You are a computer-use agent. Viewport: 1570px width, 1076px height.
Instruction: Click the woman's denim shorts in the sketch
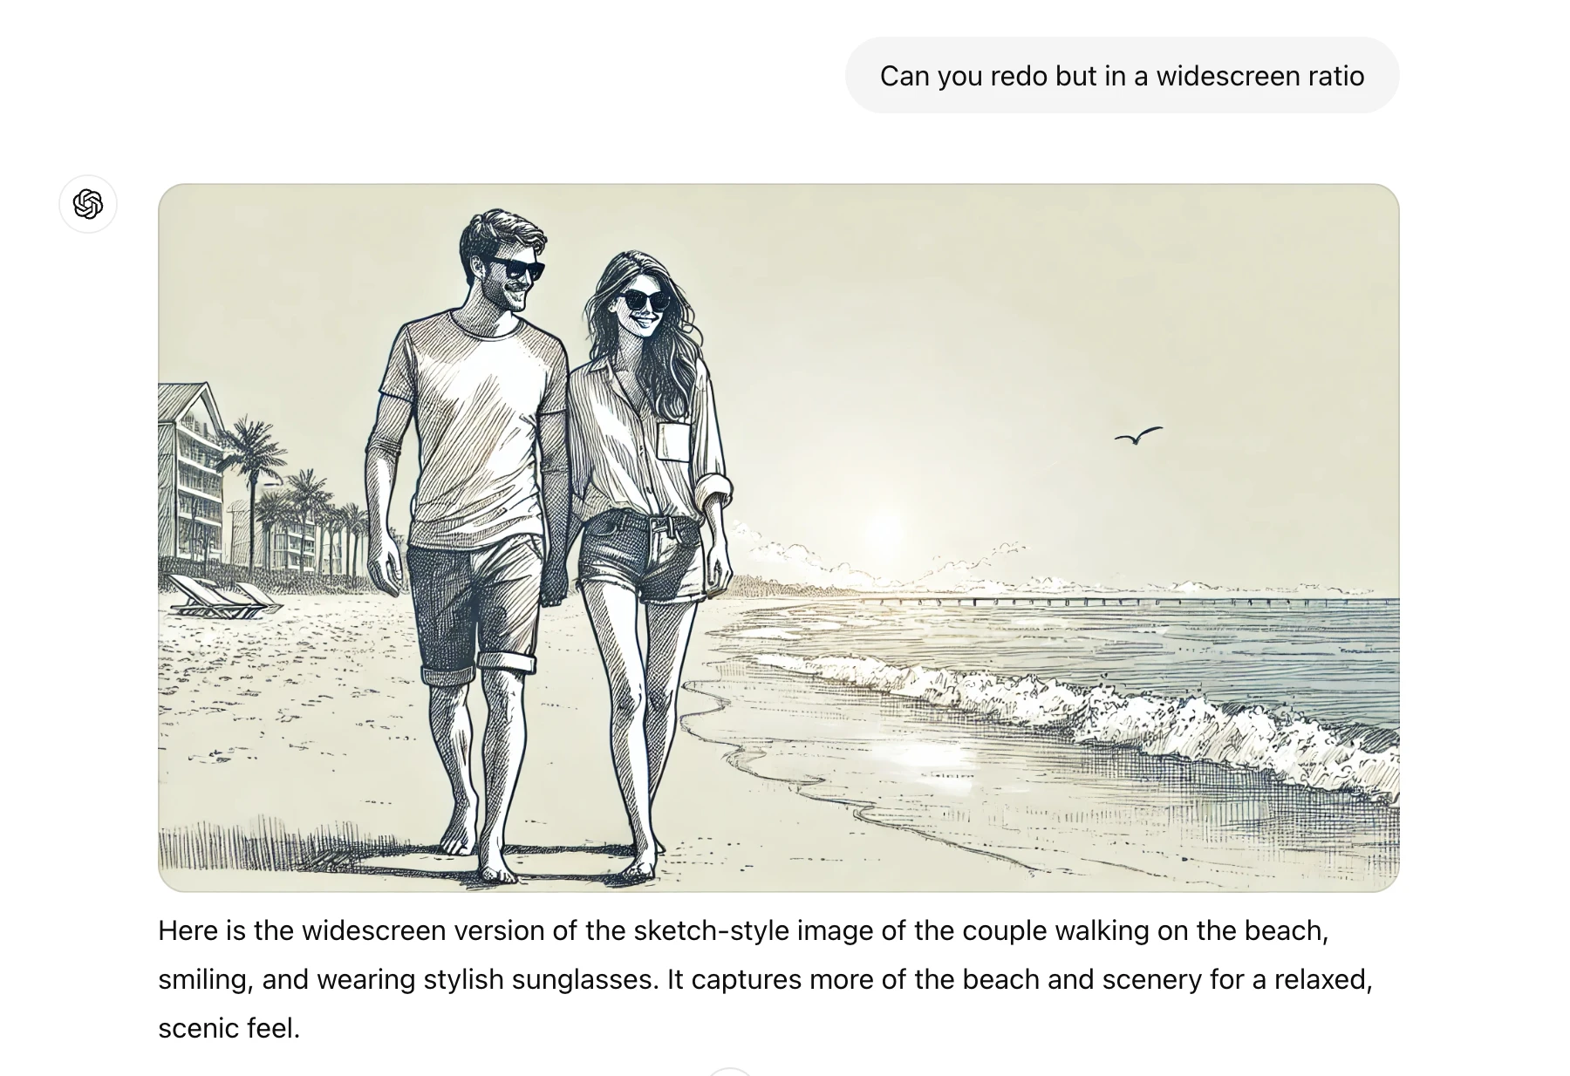pyautogui.click(x=645, y=556)
